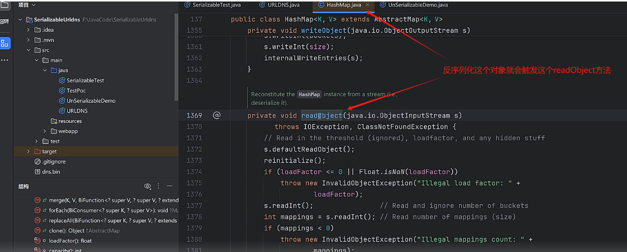Click the Structure tool window icon
The width and height of the screenshot is (627, 252).
click(5, 43)
